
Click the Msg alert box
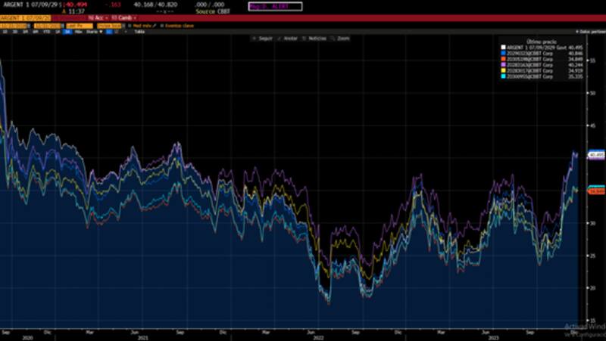[x=275, y=7]
